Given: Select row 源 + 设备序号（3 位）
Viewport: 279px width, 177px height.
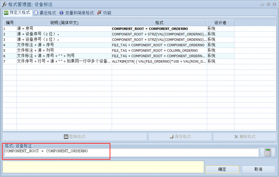Looking at the screenshot, I should pyautogui.click(x=139, y=40).
